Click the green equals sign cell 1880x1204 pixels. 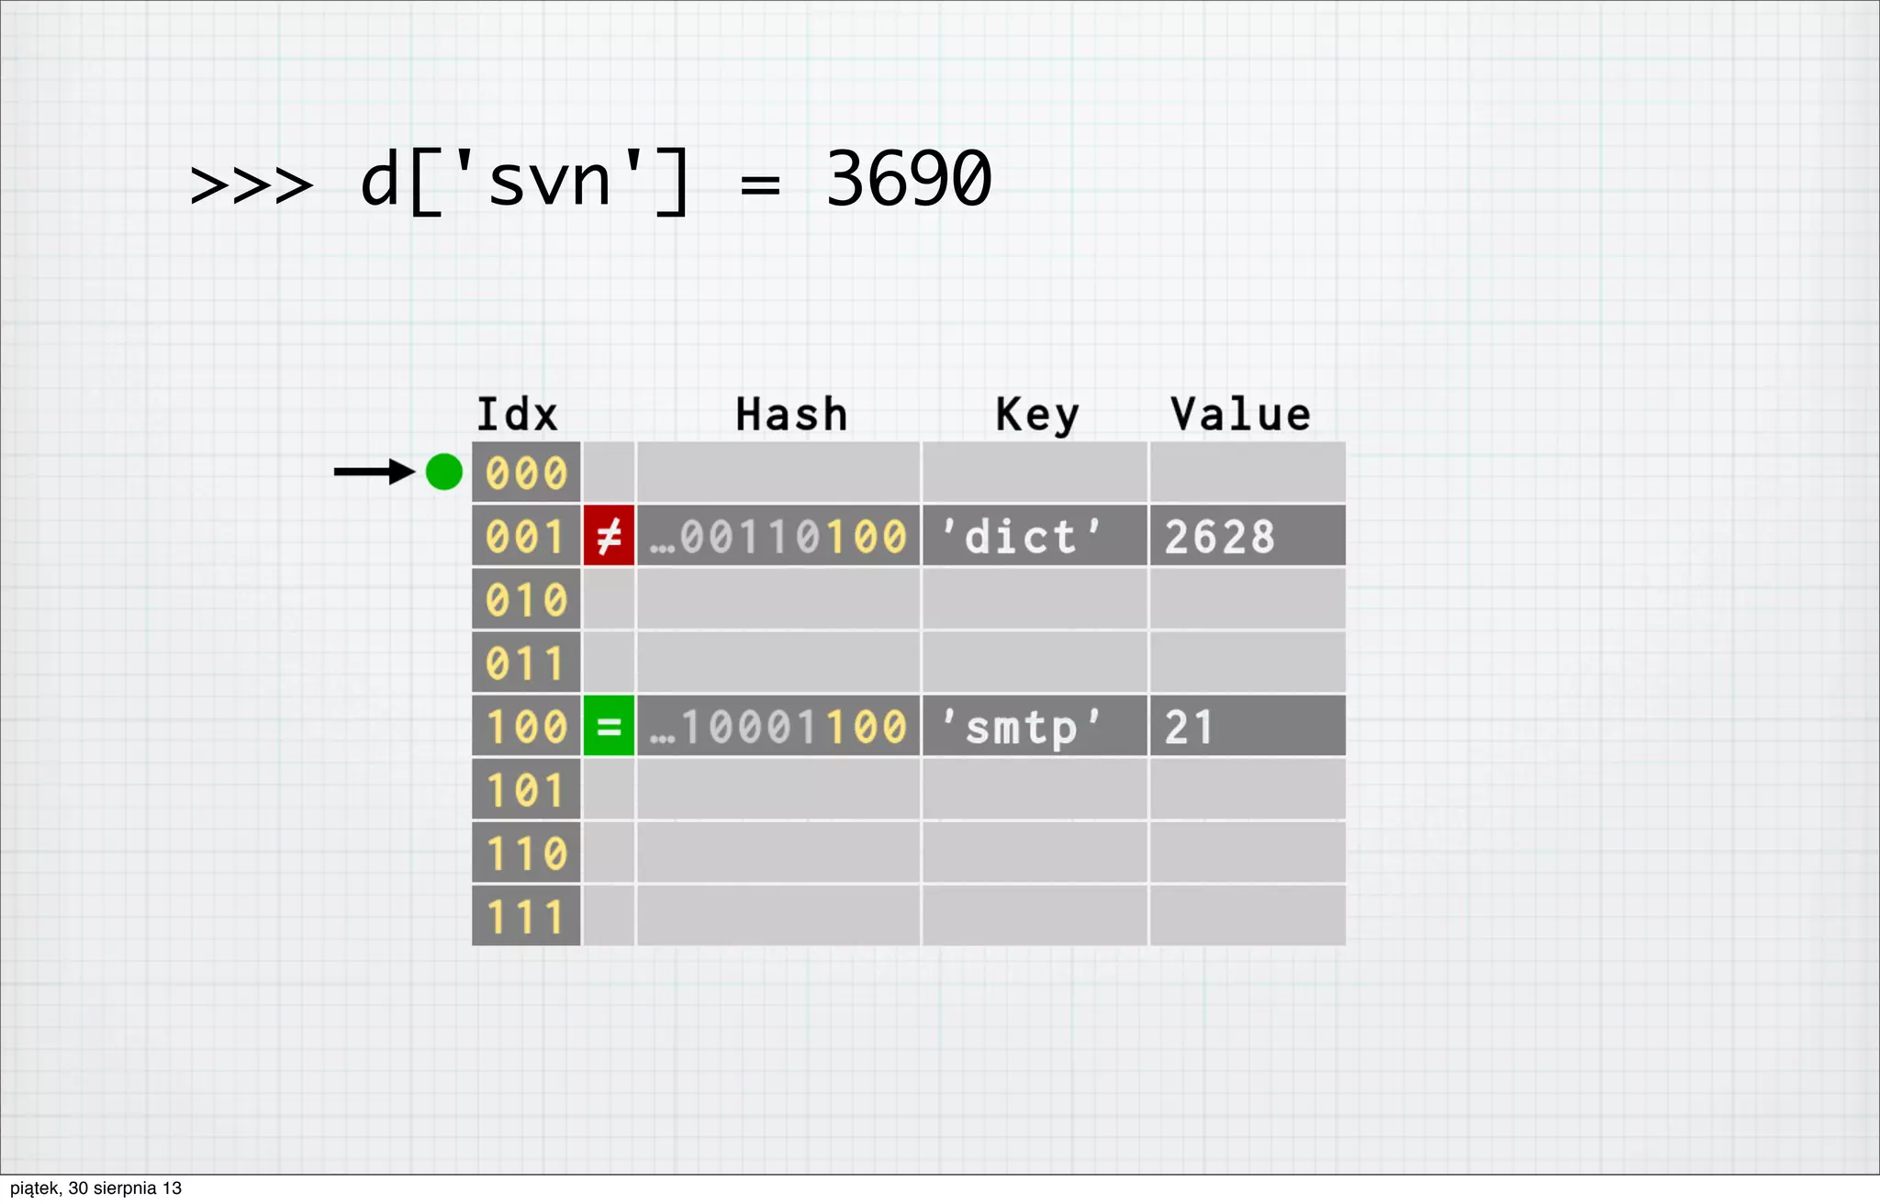tap(609, 726)
